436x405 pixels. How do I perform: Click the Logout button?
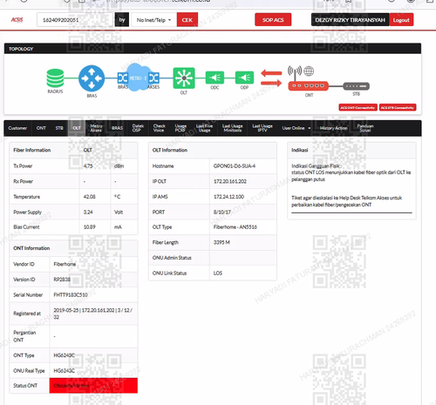(x=401, y=20)
